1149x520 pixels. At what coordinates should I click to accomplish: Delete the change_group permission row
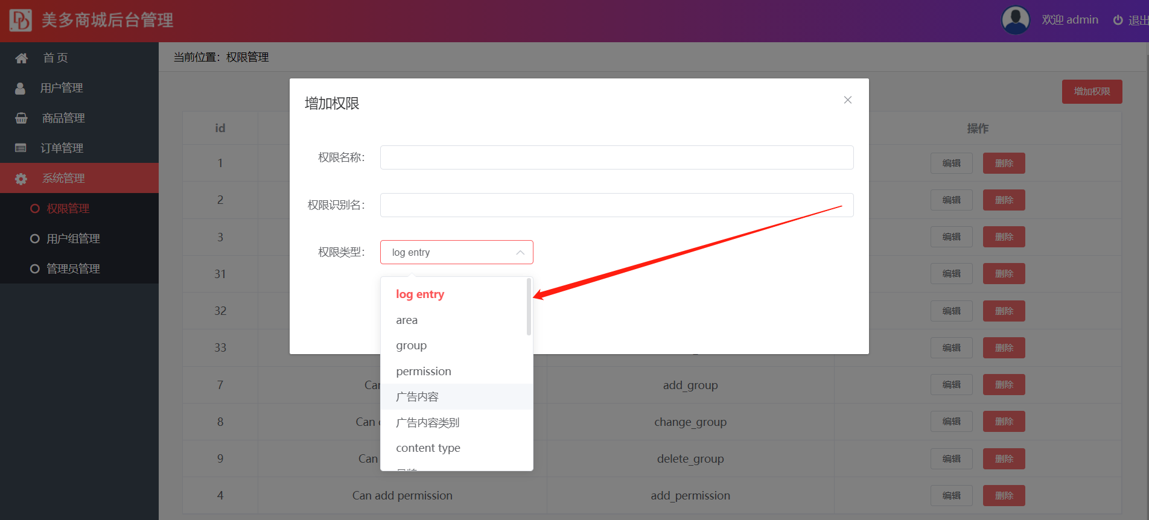[1004, 422]
